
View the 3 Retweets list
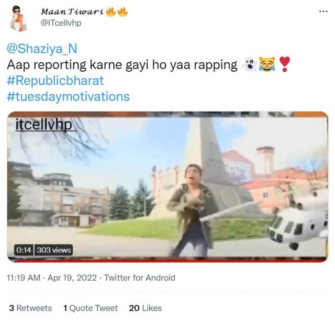point(30,308)
